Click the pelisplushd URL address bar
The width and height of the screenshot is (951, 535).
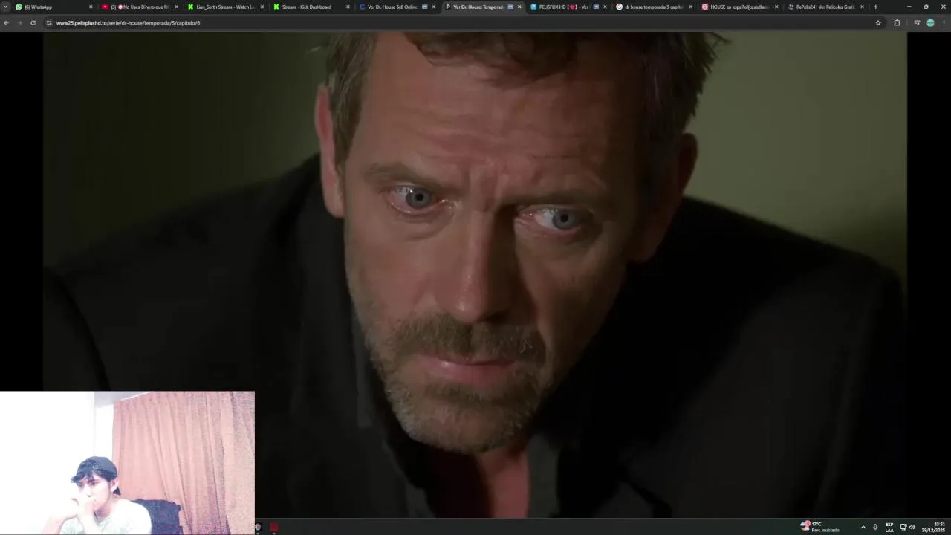[x=461, y=23]
